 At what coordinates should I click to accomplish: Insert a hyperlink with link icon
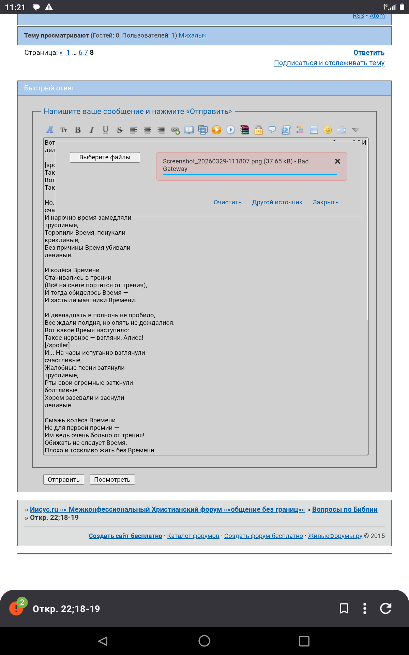pos(175,130)
